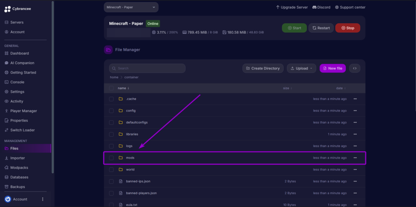
Task: Click the folder icon of defaultconfigs row
Action: (121, 122)
